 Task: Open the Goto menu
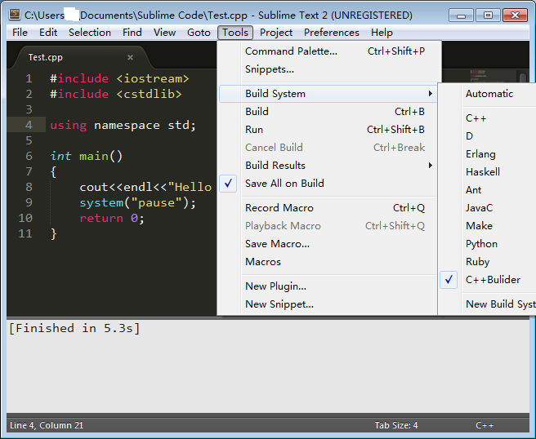pos(199,33)
